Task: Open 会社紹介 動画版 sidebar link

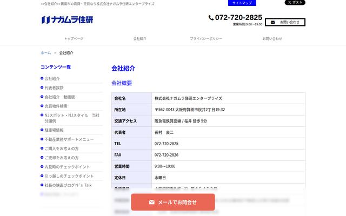Action: tap(60, 97)
